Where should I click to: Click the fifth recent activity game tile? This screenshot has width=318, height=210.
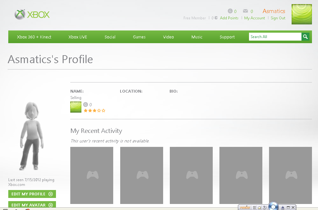pos(290,175)
